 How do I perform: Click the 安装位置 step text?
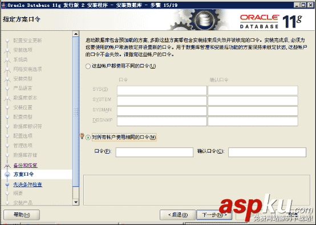click(x=23, y=107)
